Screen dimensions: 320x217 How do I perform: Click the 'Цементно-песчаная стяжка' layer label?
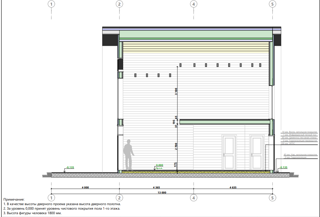[299, 138]
